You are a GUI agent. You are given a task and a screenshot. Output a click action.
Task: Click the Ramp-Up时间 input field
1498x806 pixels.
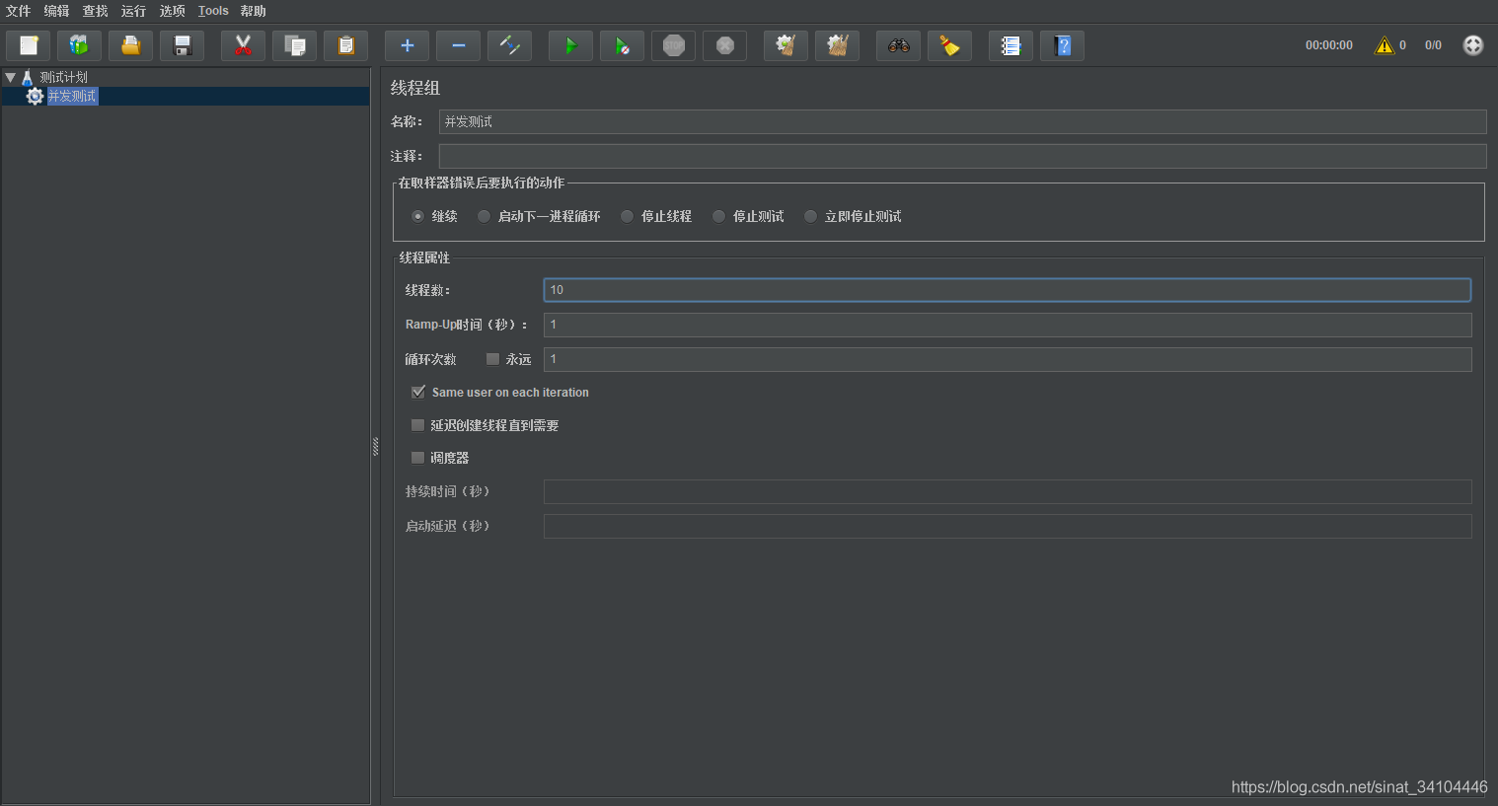(x=1007, y=325)
